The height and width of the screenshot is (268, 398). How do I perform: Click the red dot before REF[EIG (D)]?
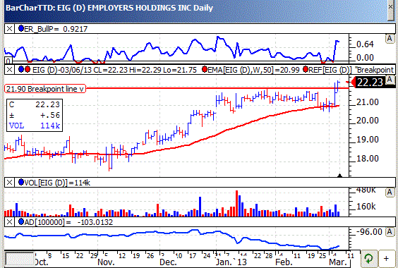pos(306,69)
